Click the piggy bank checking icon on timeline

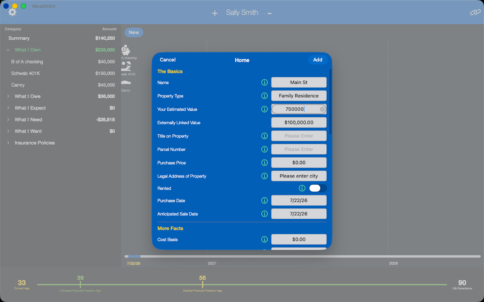click(126, 50)
